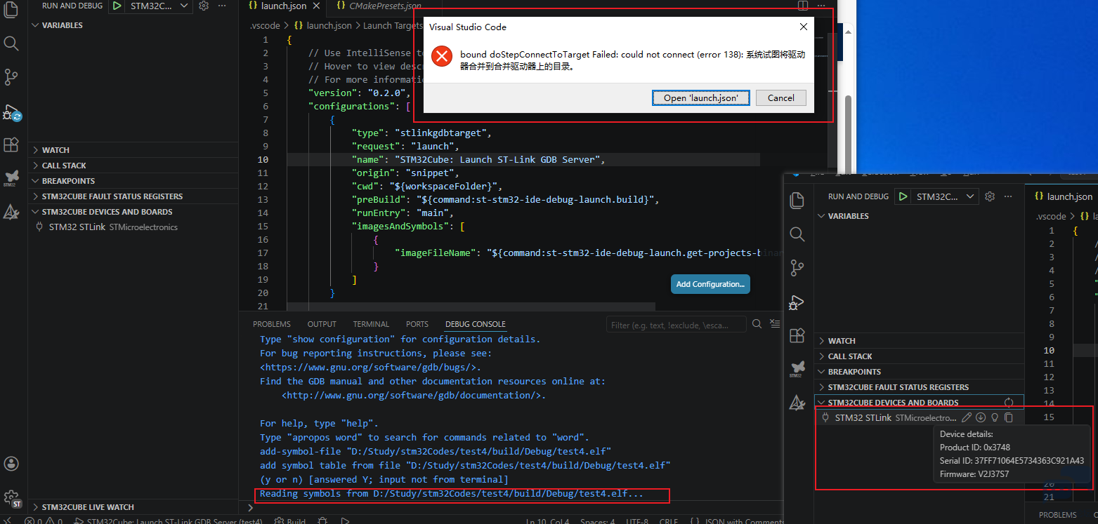The image size is (1098, 524).
Task: Expand the STM32CUBE LIVE WATCH section
Action: 87,507
